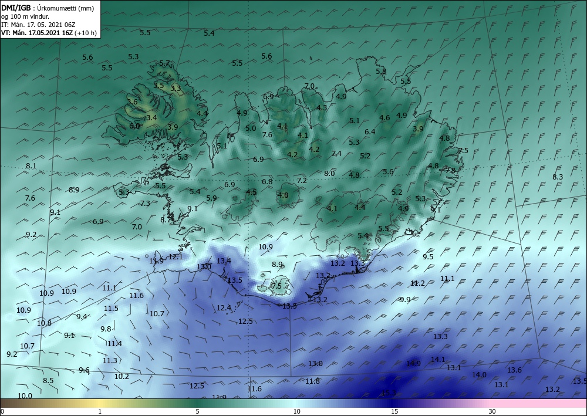Click the 5.8 value in the northeast
This screenshot has height=416, width=587.
pos(381,71)
